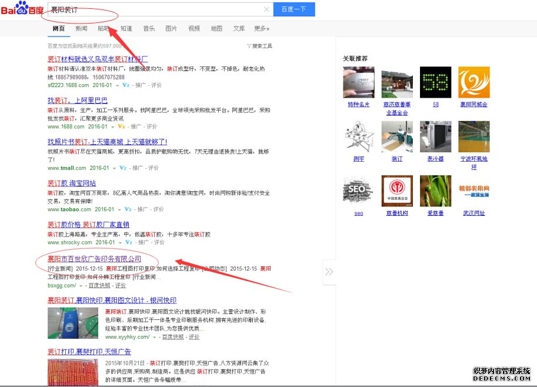Viewport: 537px width, 387px height.
Task: Click the 宁波环氧地坪 text link
Action: pos(474,163)
